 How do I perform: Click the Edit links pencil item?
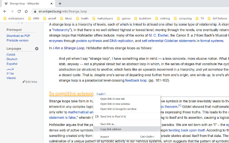(x=30, y=82)
